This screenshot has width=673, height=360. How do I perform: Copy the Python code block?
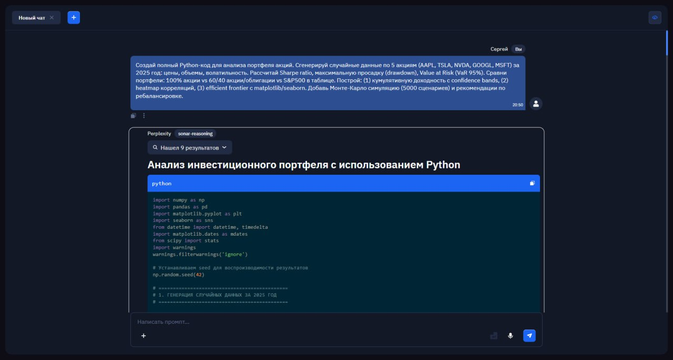[532, 183]
